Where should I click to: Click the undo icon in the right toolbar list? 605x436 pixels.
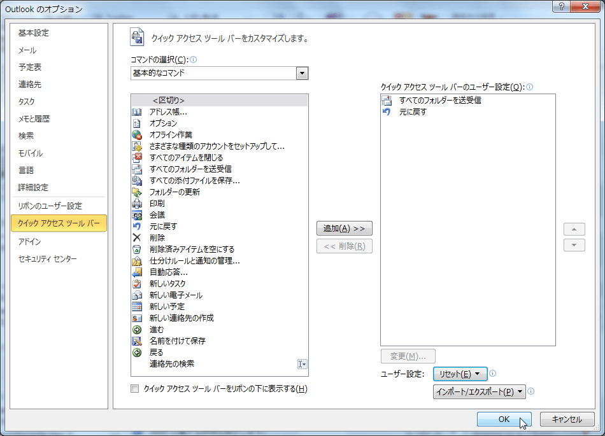tap(387, 112)
